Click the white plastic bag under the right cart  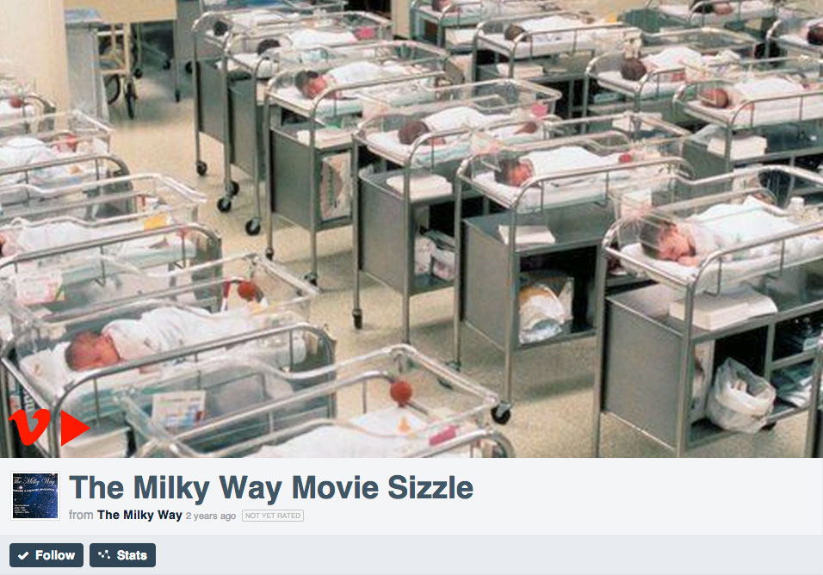739,396
